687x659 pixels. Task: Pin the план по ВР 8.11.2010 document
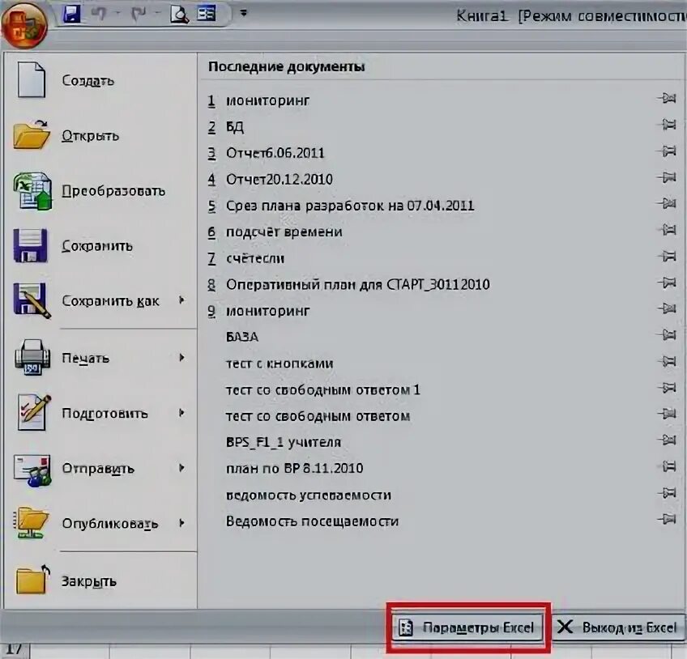pos(668,466)
